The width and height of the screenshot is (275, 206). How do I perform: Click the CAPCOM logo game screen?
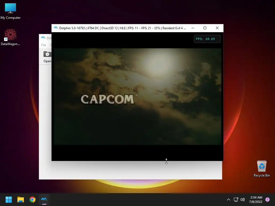[109, 99]
